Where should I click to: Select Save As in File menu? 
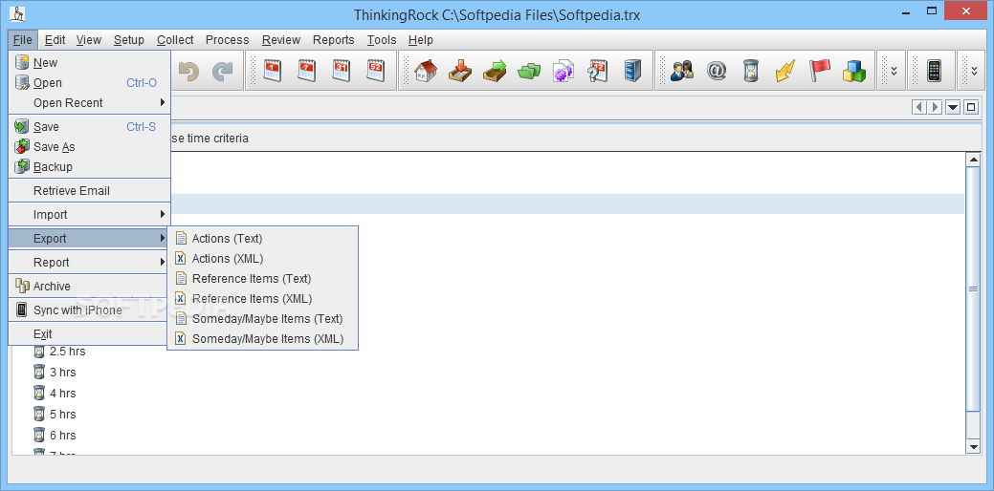pos(89,147)
